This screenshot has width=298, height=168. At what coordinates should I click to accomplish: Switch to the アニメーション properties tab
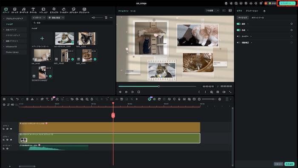(252, 11)
